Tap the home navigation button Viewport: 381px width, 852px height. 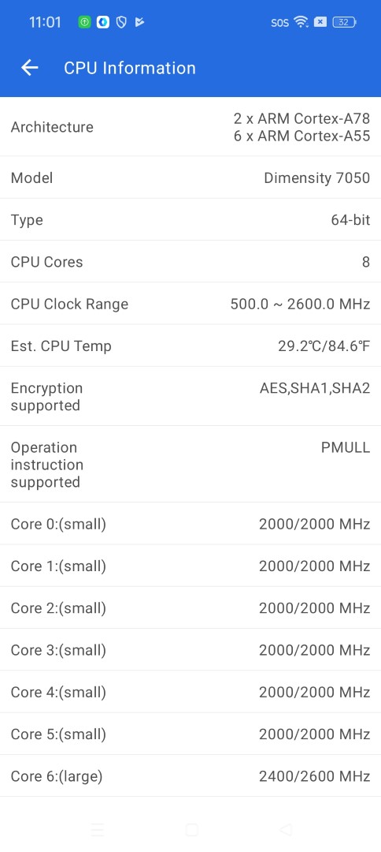[192, 830]
